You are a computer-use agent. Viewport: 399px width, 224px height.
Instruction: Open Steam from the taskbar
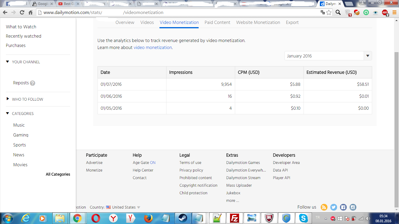click(183, 218)
